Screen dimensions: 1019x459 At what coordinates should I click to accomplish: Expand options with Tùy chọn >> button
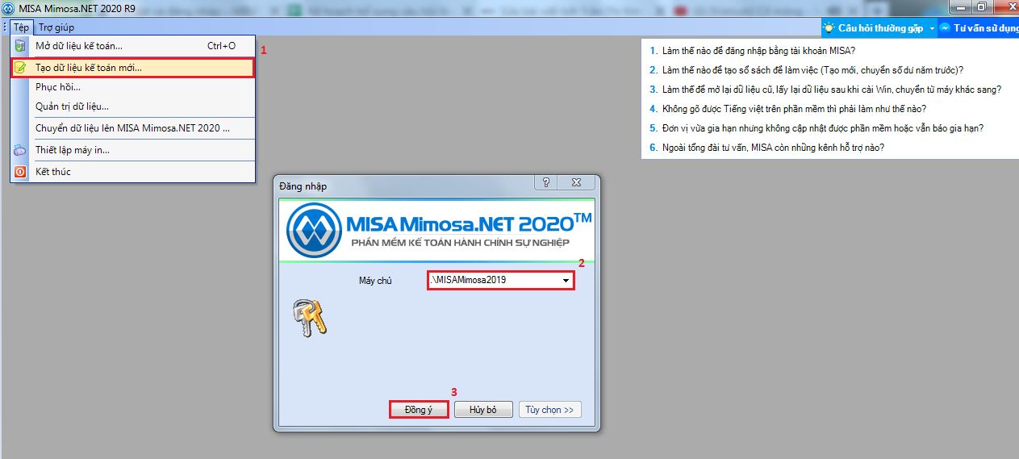[549, 410]
